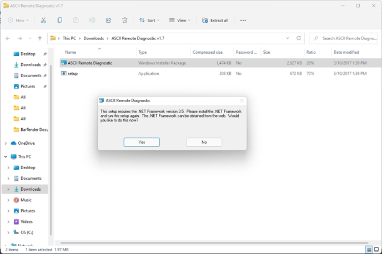Viewport: 382px width, 254px height.
Task: Go forward with the right arrow
Action: (20, 38)
